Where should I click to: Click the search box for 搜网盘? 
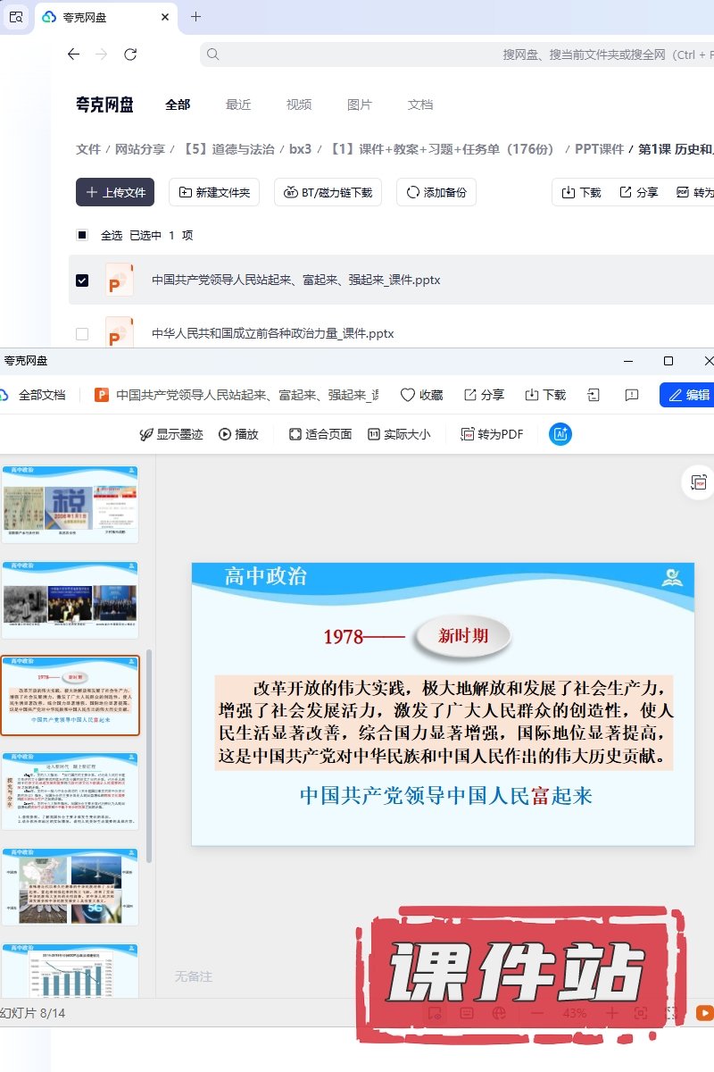pyautogui.click(x=446, y=54)
